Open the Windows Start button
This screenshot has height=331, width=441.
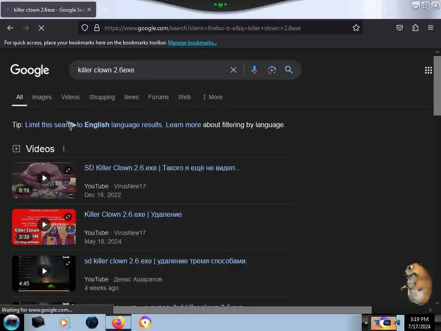click(x=11, y=322)
